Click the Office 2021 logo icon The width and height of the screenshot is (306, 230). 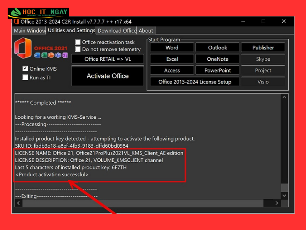23,48
